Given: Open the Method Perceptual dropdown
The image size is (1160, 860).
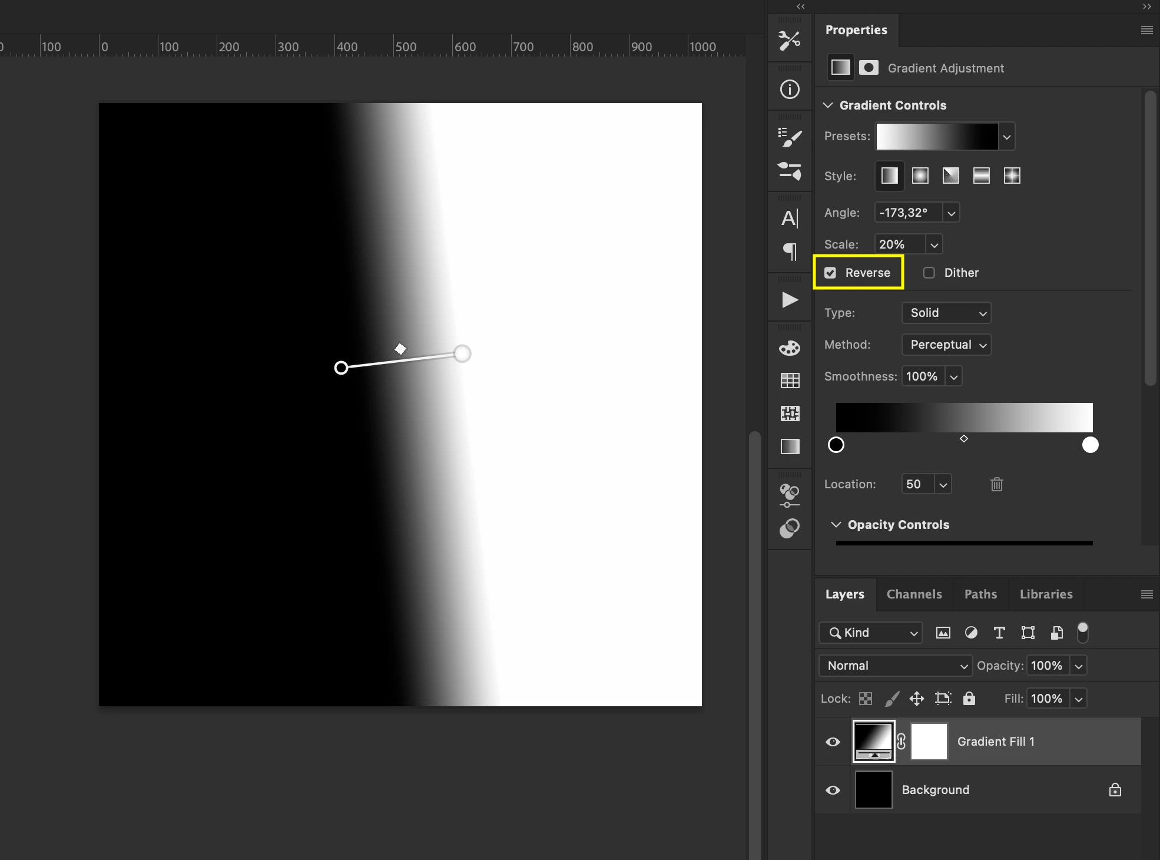Looking at the screenshot, I should click(x=946, y=345).
